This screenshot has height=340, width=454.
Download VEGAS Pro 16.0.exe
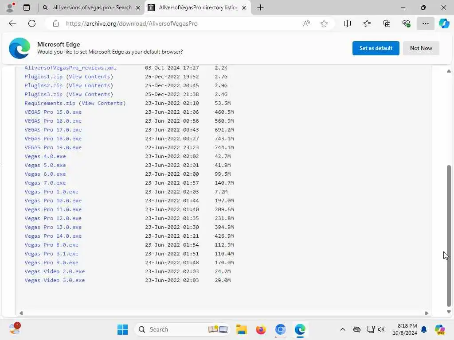coord(53,121)
